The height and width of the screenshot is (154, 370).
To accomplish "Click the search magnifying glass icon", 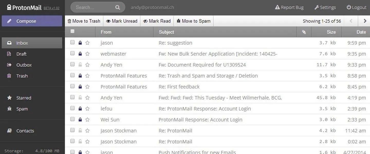I will click(117, 7).
